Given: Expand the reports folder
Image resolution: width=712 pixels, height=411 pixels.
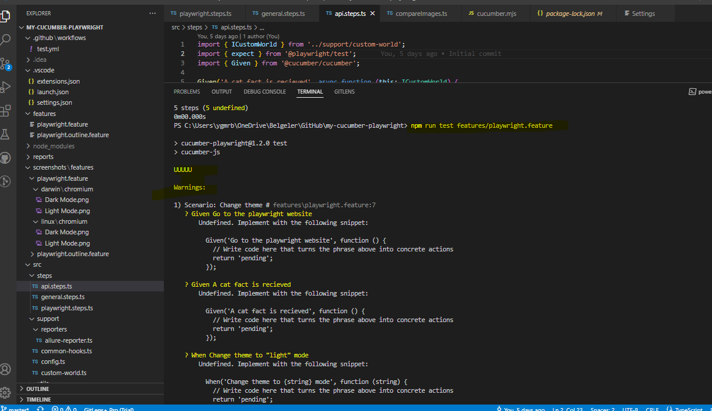Looking at the screenshot, I should tap(41, 156).
